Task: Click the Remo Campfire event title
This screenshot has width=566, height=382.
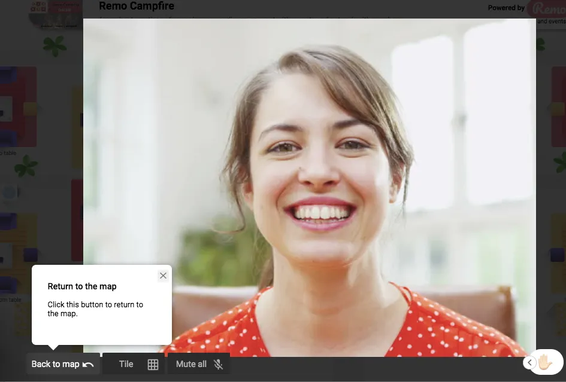Action: (137, 6)
